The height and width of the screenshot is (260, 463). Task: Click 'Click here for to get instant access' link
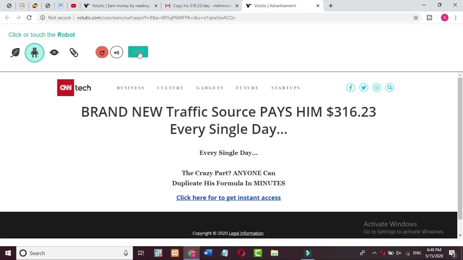229,198
